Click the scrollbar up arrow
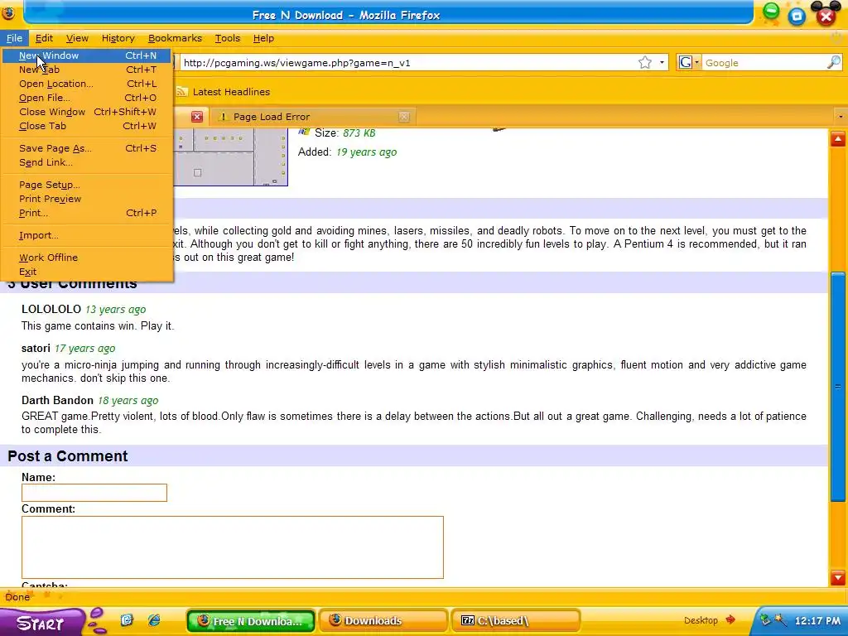 pyautogui.click(x=838, y=139)
